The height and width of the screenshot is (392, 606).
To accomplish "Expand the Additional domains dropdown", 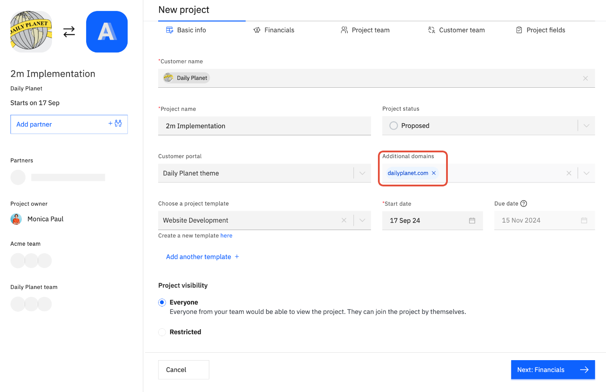I will click(x=586, y=173).
